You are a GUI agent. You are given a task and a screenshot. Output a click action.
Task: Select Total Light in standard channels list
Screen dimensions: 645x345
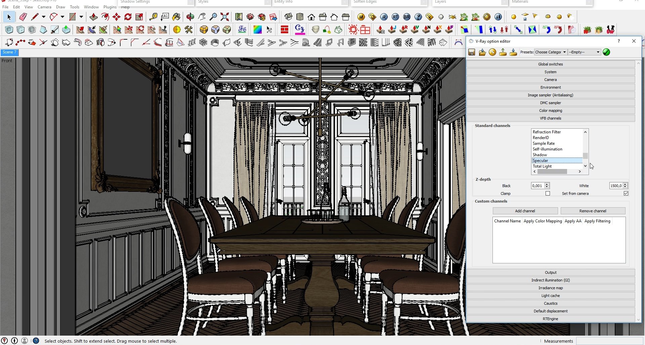pyautogui.click(x=542, y=166)
